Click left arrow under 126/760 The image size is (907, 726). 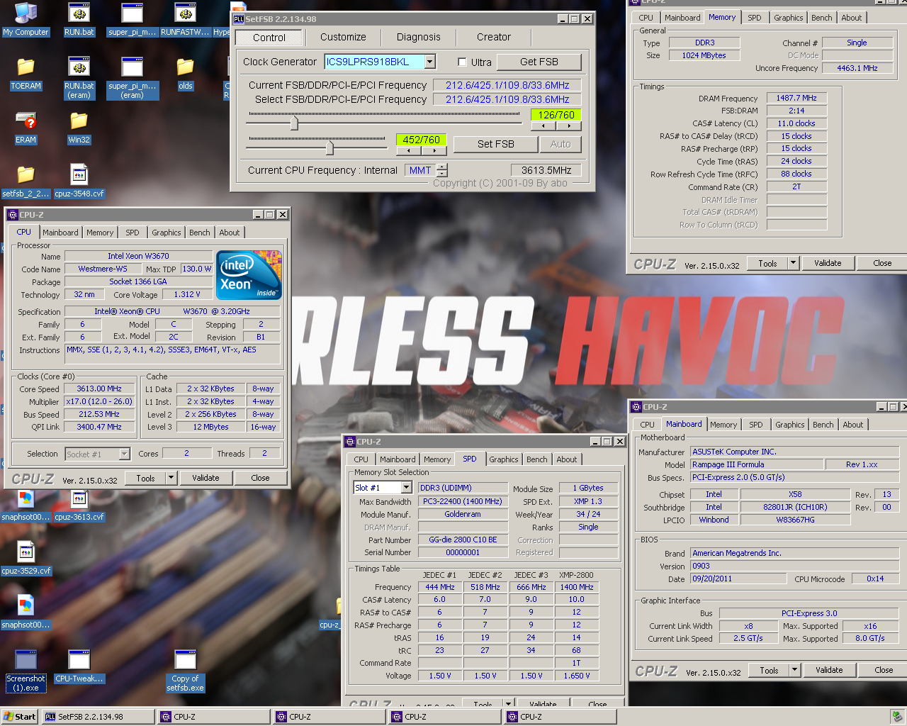click(543, 126)
